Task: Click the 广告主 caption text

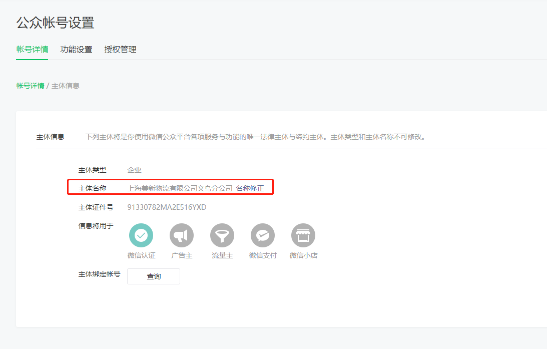Action: [182, 255]
